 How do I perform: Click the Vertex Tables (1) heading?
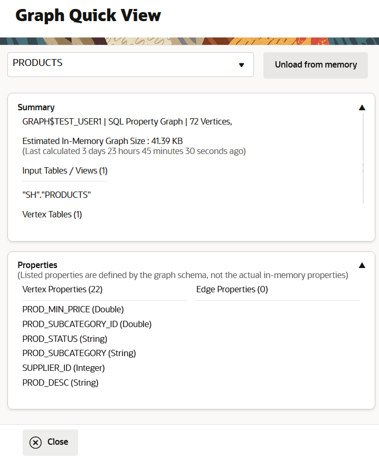tap(52, 214)
